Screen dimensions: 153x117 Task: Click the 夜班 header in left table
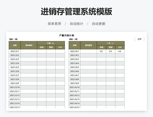(51, 47)
